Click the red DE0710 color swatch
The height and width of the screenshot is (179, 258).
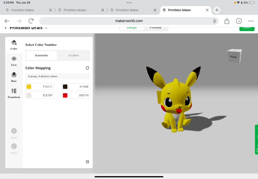65,95
